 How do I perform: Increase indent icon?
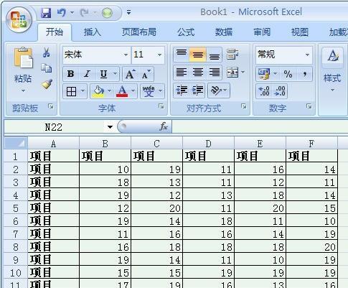tap(197, 90)
